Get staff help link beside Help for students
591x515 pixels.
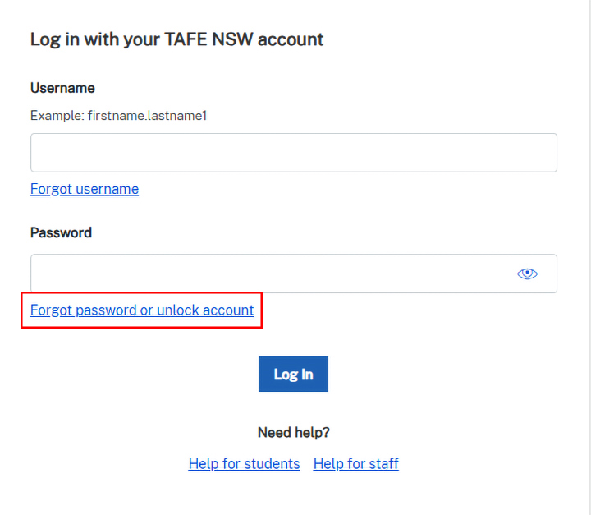(x=355, y=464)
